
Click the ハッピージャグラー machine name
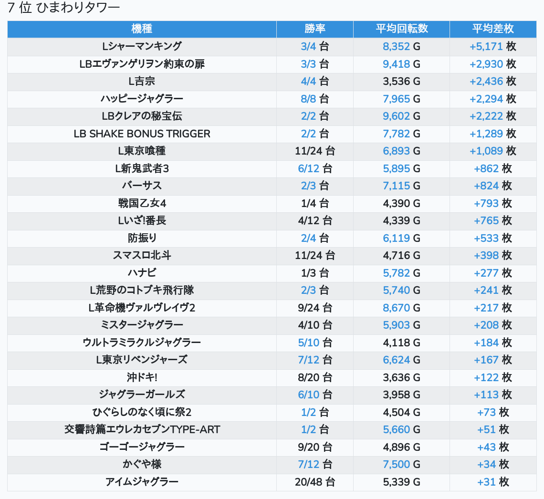pos(142,99)
